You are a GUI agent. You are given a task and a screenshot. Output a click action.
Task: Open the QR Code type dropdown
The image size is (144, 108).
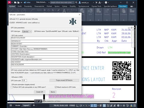[x=27, y=31]
